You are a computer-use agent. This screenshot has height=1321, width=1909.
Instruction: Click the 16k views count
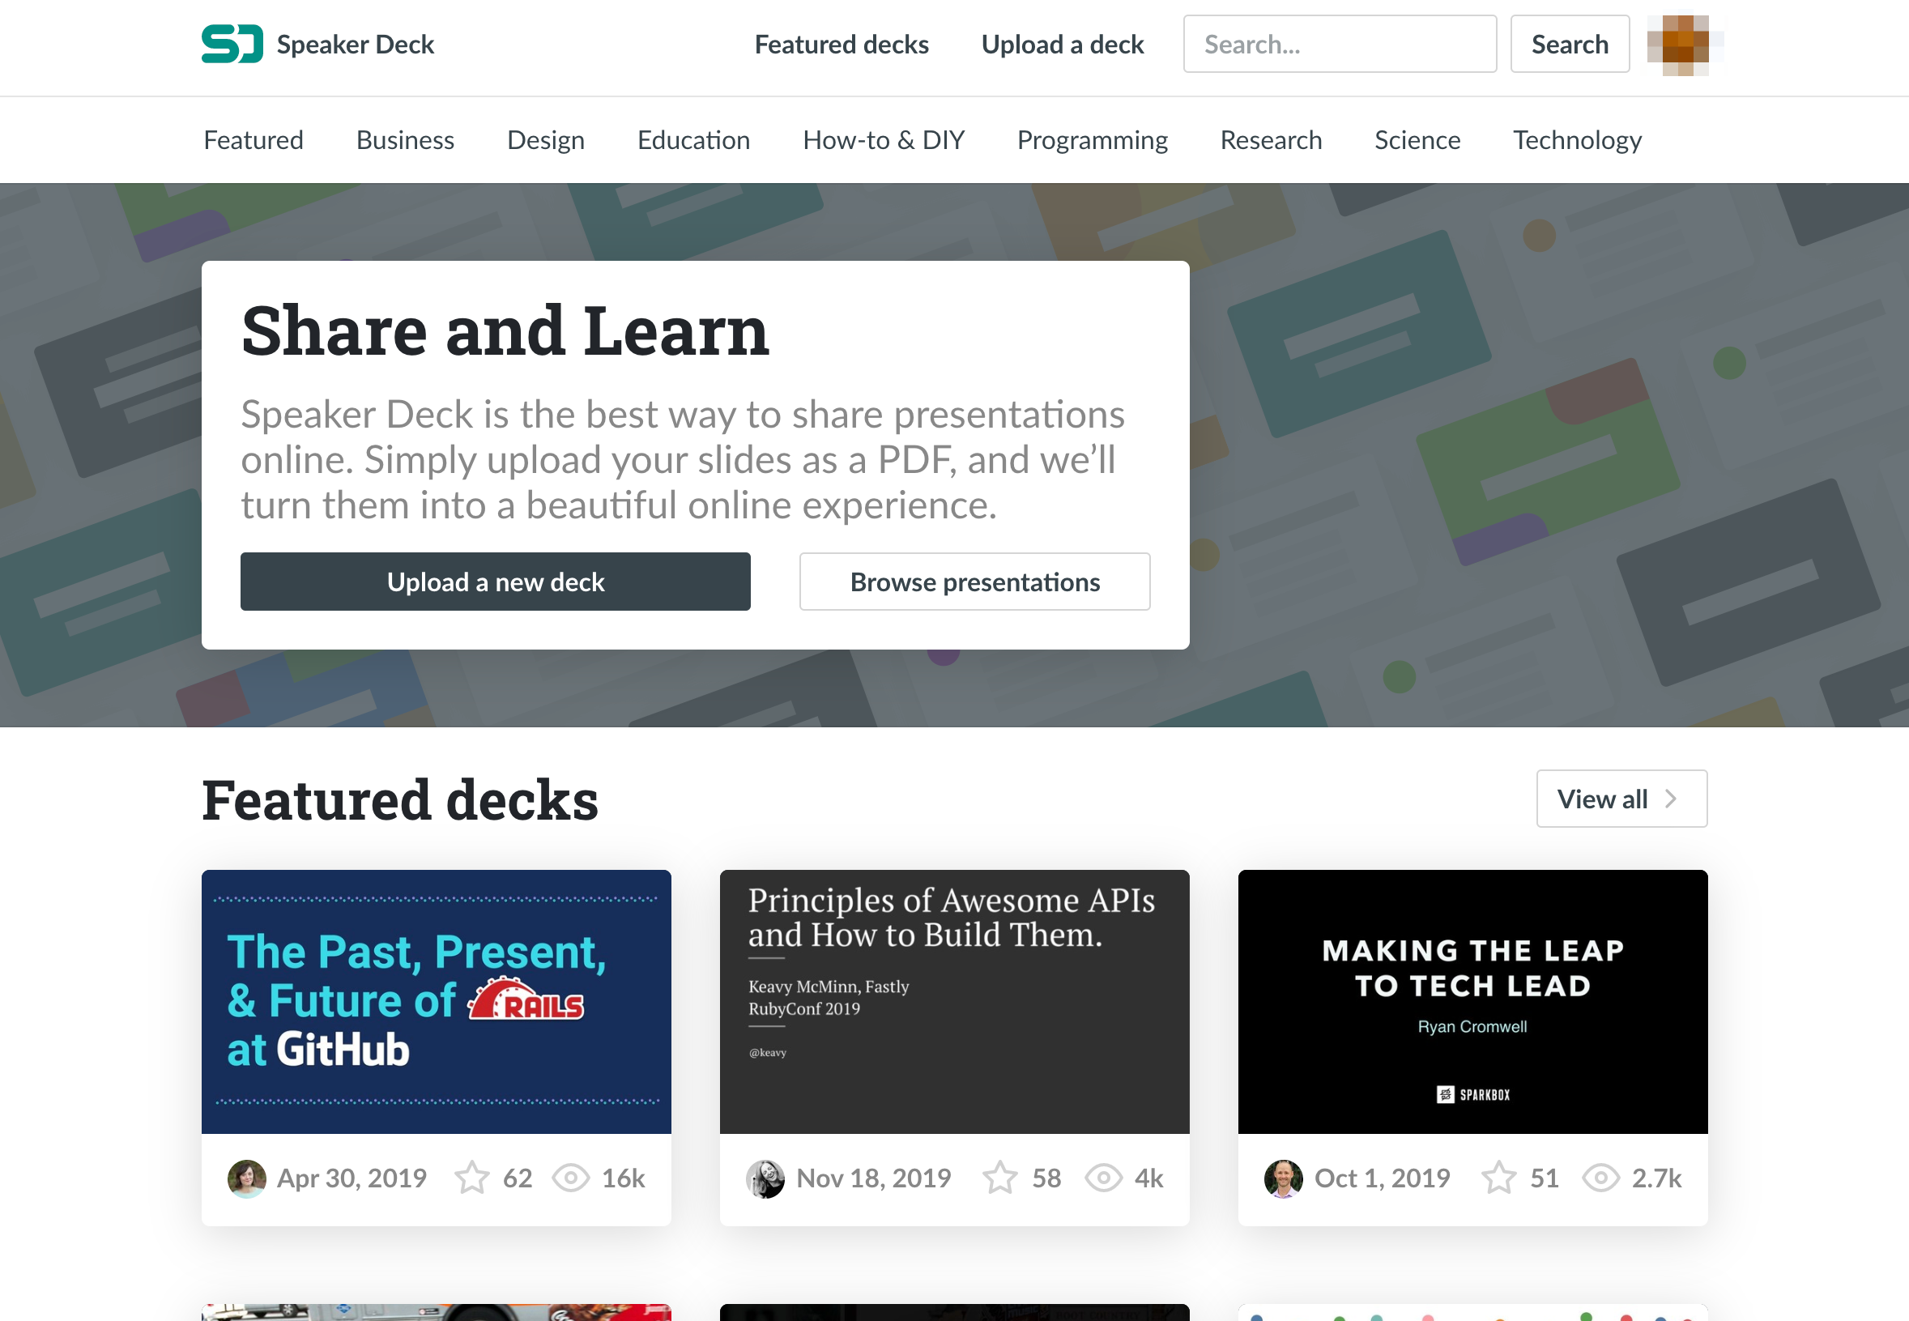pos(623,1178)
